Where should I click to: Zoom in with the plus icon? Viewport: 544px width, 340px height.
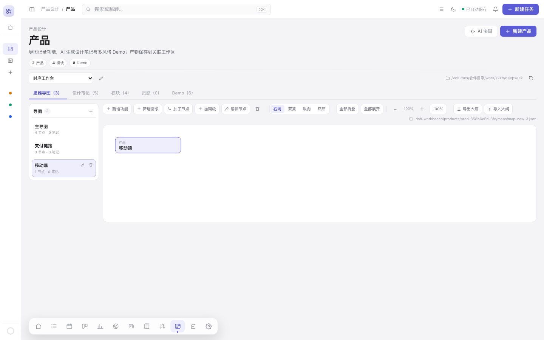coord(422,109)
